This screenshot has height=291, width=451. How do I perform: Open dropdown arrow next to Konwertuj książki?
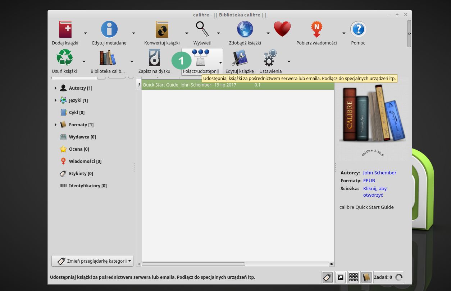click(x=187, y=33)
